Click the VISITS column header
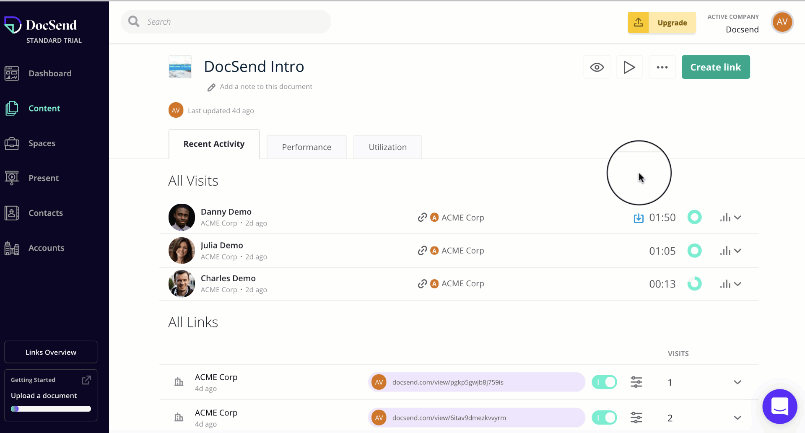805x433 pixels. tap(678, 354)
